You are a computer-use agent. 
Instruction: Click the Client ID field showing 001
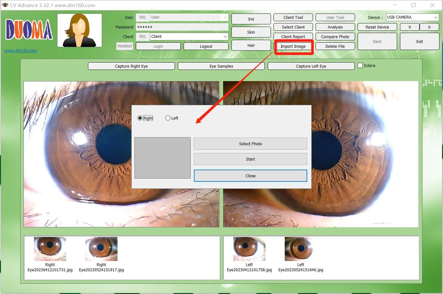pos(143,37)
